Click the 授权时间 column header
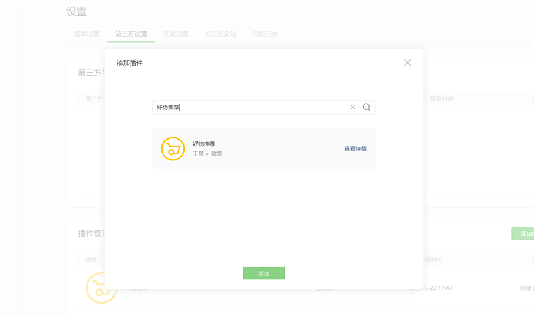Screen dimensions: 534x316 [x=441, y=99]
